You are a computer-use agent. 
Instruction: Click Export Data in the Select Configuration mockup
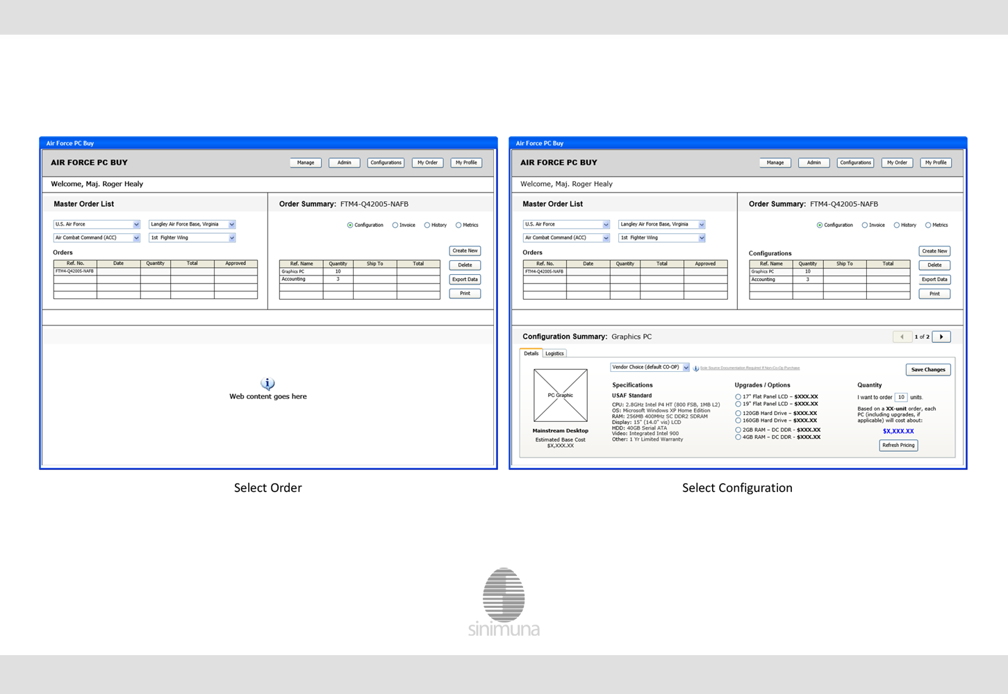[934, 280]
